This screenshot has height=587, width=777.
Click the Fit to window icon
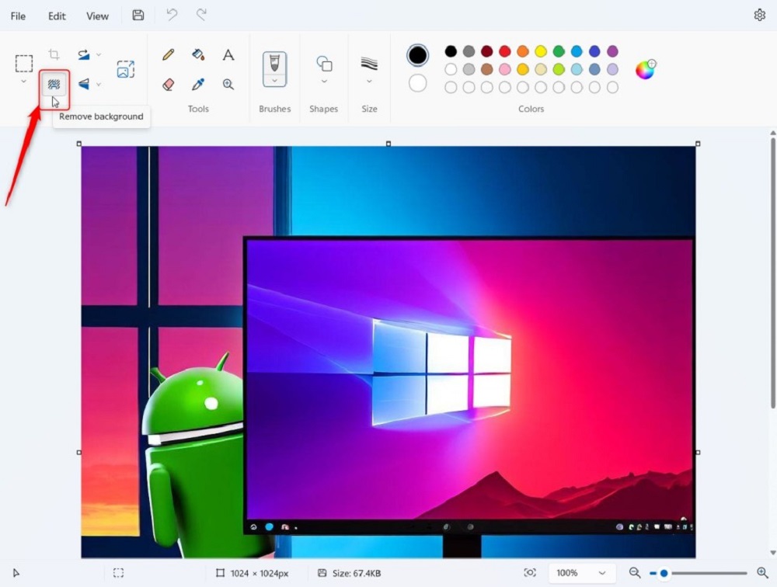coord(530,572)
